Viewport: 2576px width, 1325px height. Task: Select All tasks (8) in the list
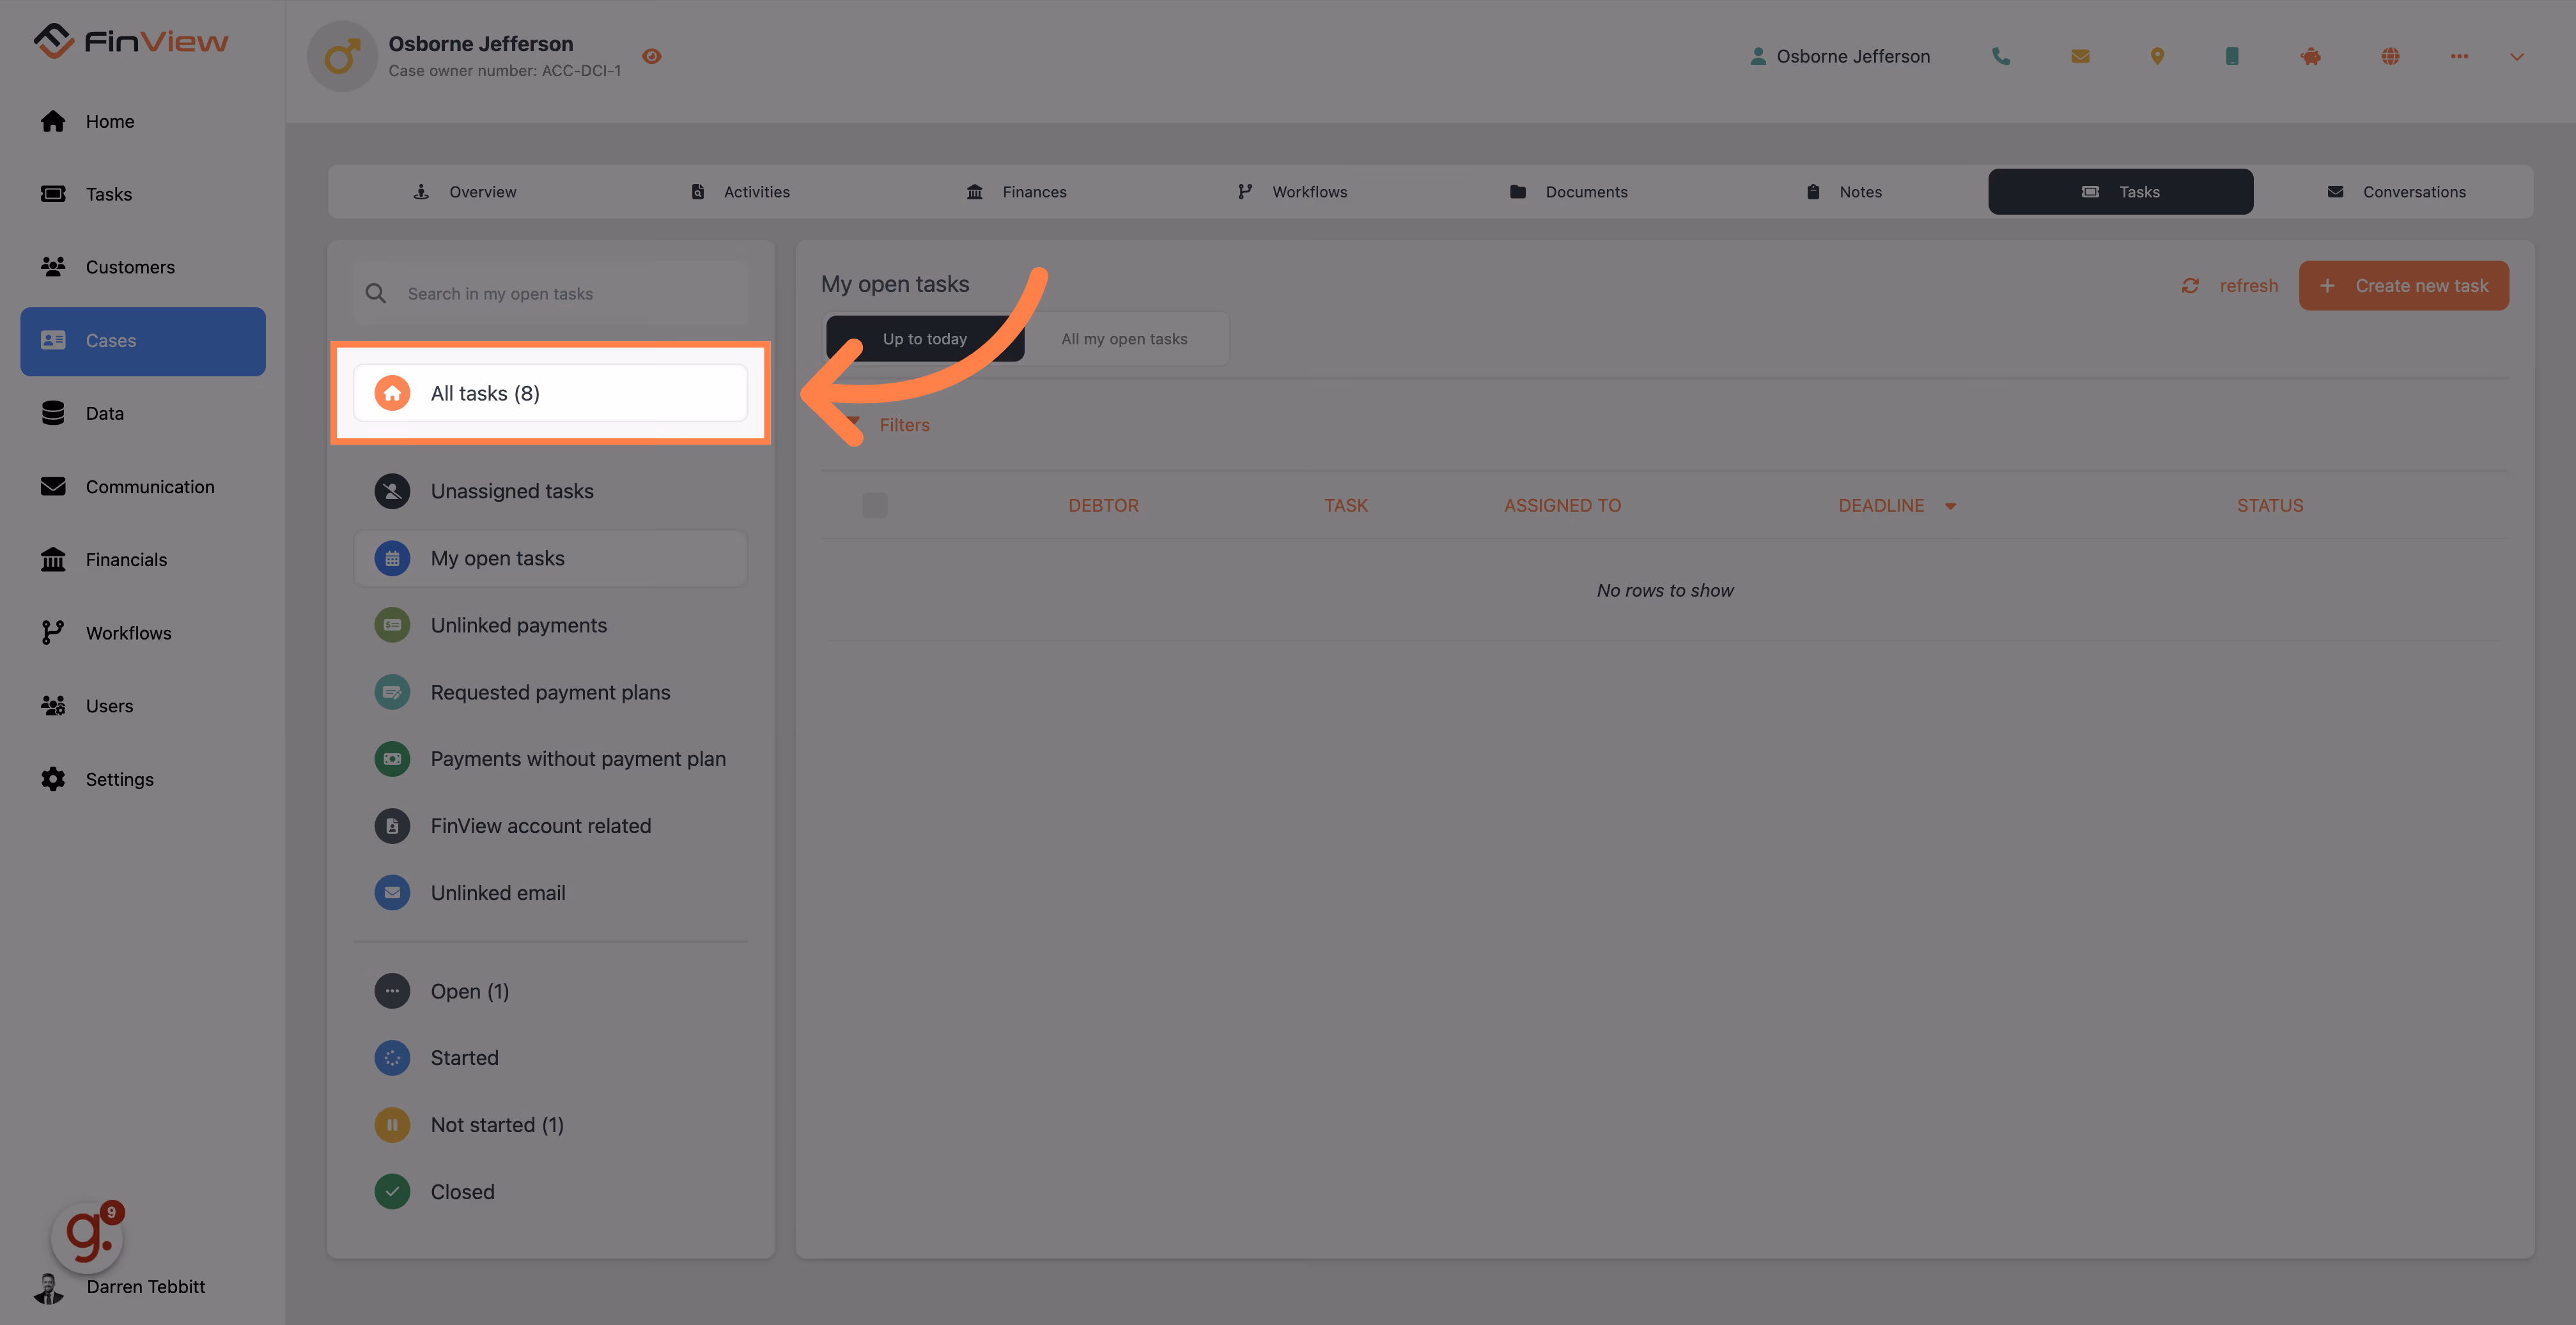coord(551,394)
